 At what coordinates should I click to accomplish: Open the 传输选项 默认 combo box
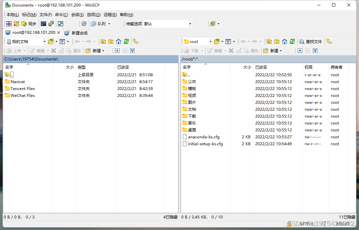(168, 24)
